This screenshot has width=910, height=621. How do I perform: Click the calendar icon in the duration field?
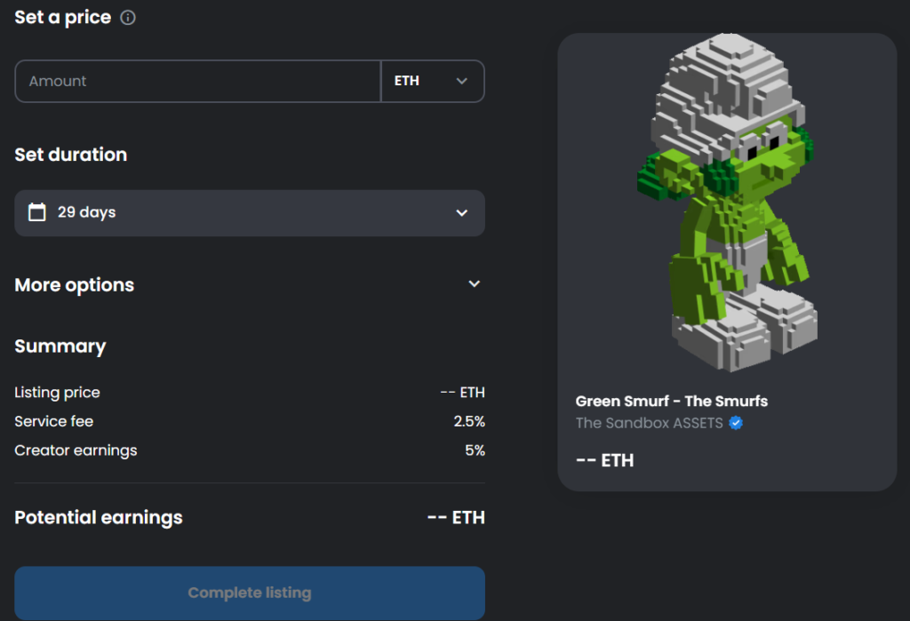(36, 212)
